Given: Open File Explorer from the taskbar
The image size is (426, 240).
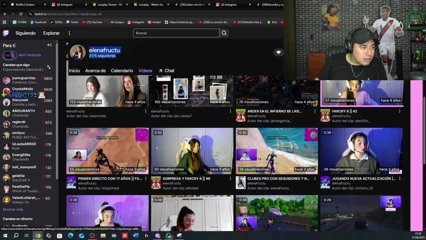Looking at the screenshot, I should coord(103,236).
